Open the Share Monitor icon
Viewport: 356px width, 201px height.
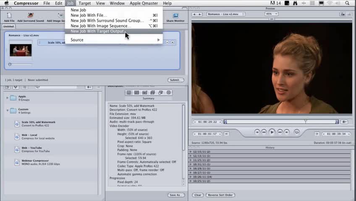pos(175,17)
